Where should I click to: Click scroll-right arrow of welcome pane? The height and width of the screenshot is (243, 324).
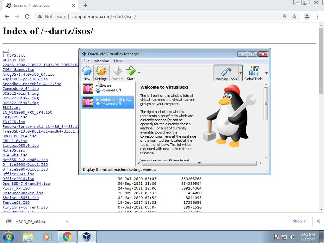pyautogui.click(x=260, y=163)
